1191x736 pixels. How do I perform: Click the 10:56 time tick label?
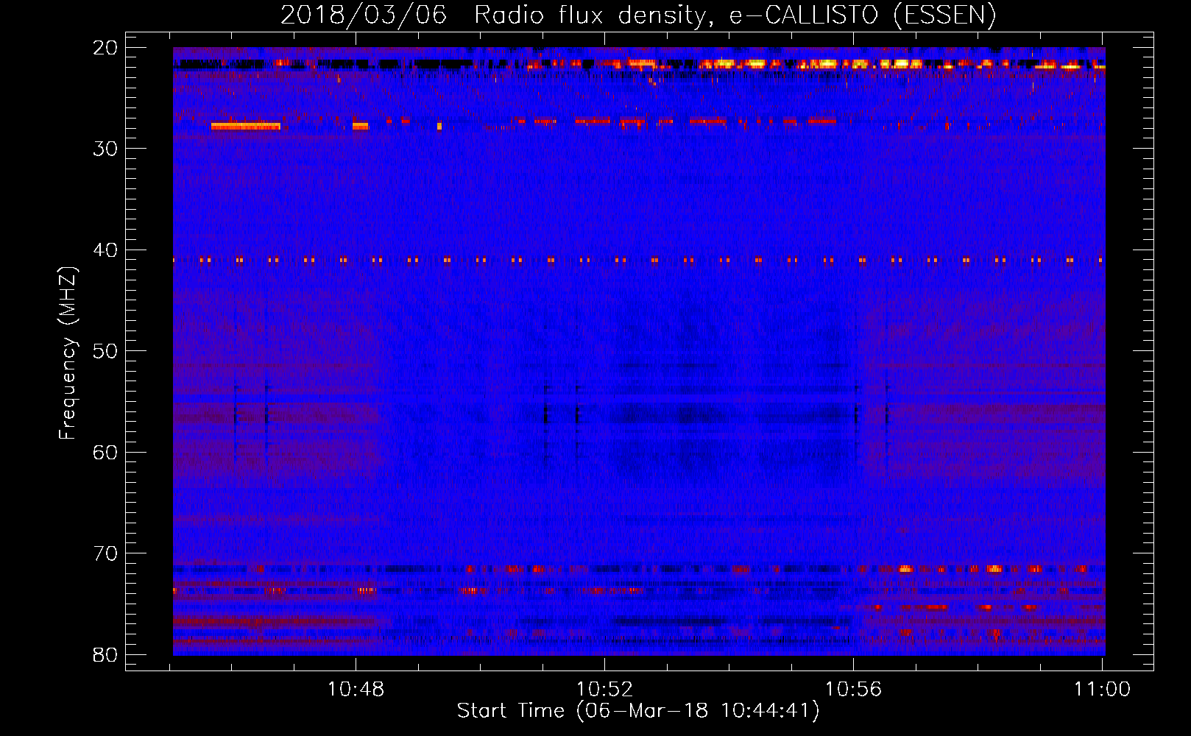853,689
